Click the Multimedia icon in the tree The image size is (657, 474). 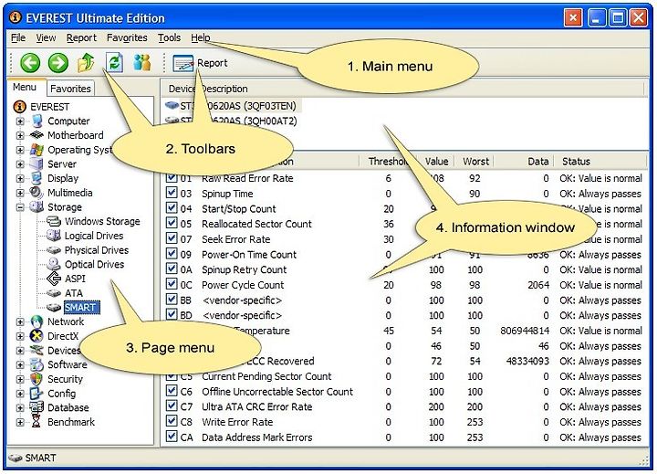(36, 193)
